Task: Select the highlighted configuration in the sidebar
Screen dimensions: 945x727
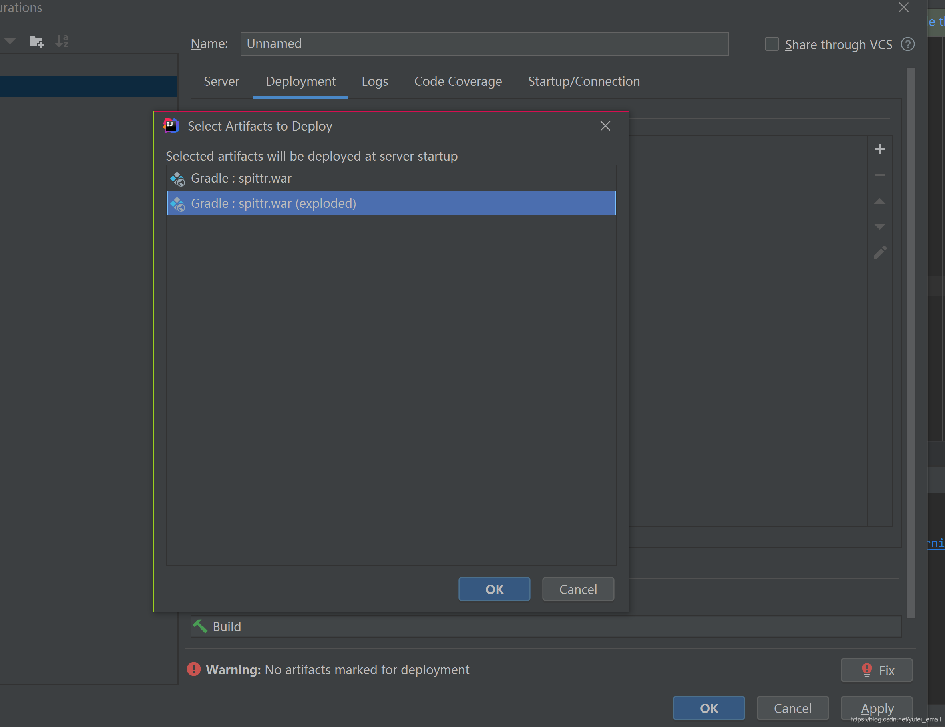Action: [x=89, y=86]
